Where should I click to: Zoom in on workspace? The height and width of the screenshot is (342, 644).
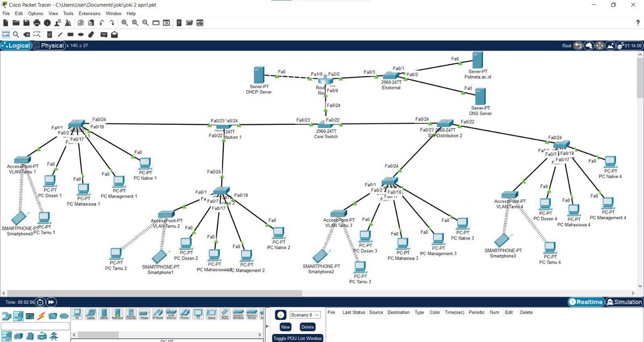tap(125, 23)
